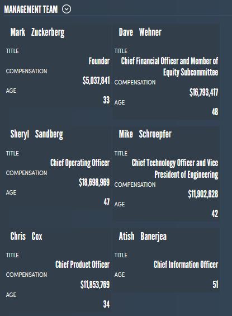The height and width of the screenshot is (316, 232).
Task: Select Dave Wehner's name
Action: (x=140, y=32)
